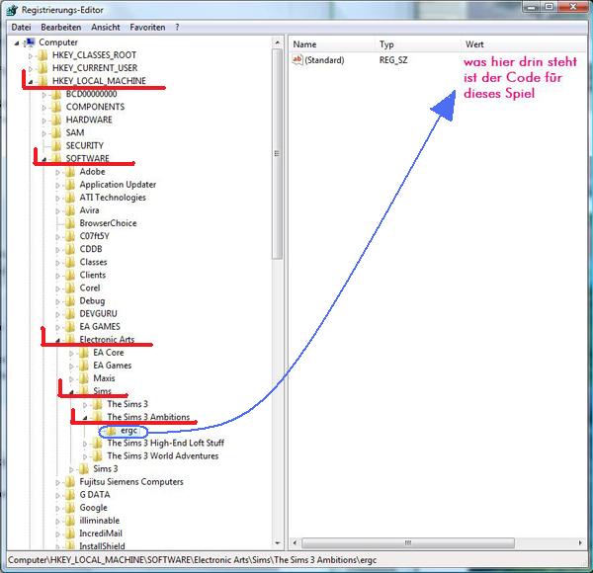Click the Registrierungs-Editor title bar icon
The image size is (593, 573).
pyautogui.click(x=10, y=9)
